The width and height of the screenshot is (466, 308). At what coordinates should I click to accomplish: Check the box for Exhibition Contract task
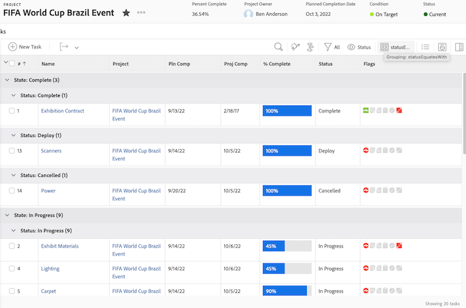(x=12, y=111)
